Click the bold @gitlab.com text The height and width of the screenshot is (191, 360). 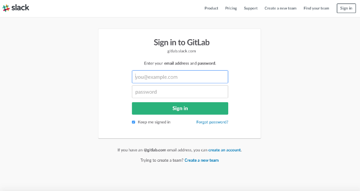click(155, 150)
